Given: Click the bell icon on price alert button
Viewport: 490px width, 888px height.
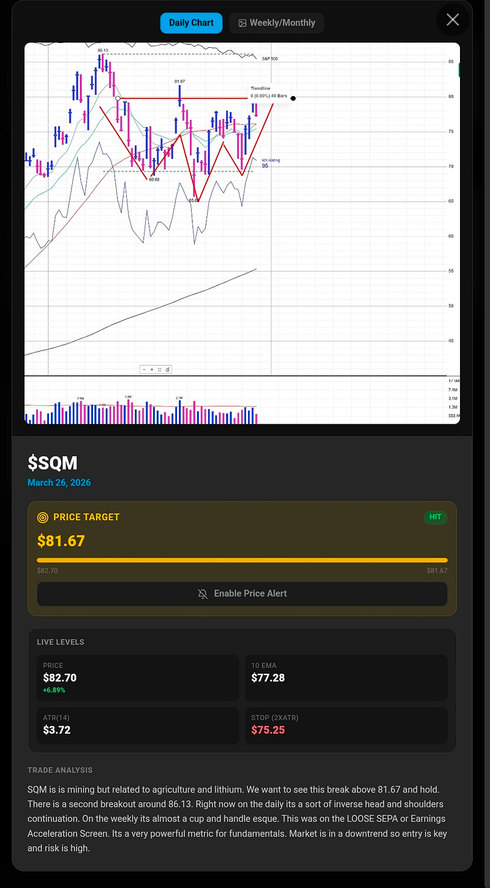Looking at the screenshot, I should (203, 594).
